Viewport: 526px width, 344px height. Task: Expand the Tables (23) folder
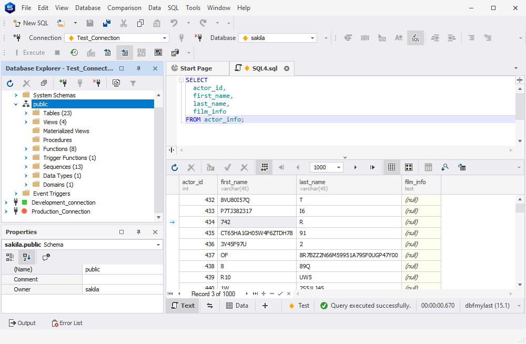tap(26, 113)
